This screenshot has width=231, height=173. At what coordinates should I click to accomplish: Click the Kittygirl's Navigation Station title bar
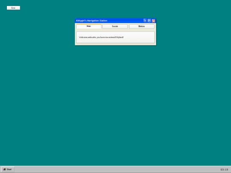(115, 21)
